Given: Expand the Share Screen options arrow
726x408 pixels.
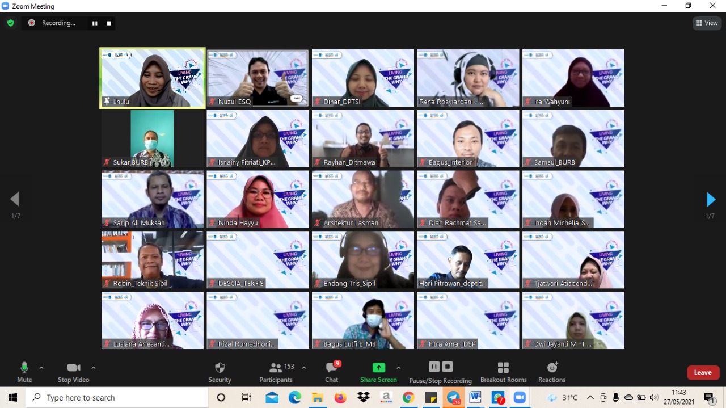Looking at the screenshot, I should (x=399, y=368).
